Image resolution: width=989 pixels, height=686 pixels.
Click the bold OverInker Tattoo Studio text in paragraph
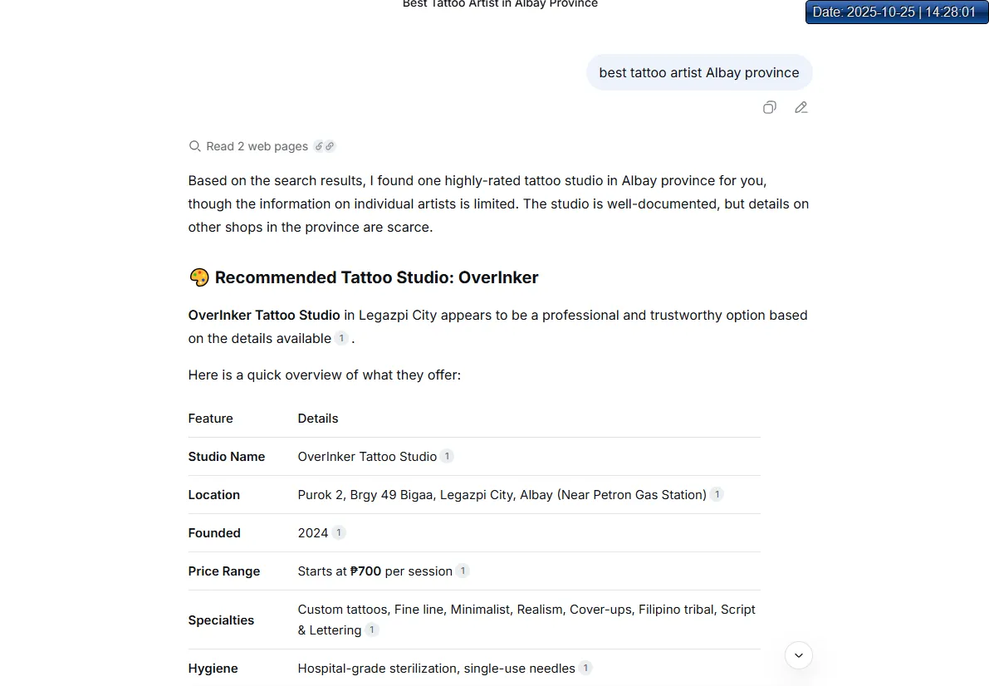pos(264,316)
